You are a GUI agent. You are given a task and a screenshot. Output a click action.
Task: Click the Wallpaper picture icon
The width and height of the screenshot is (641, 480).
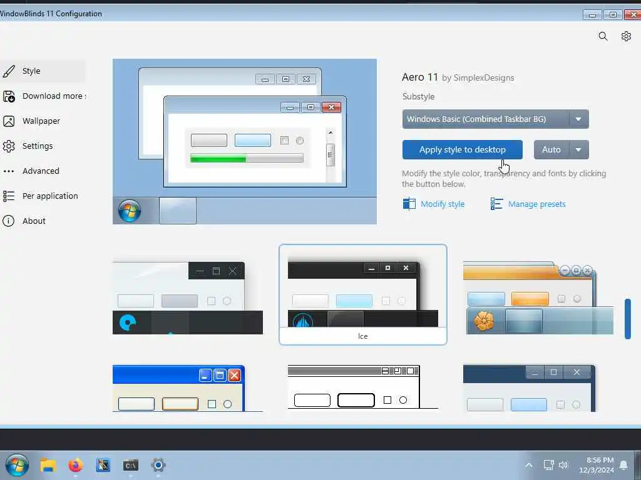click(x=9, y=121)
